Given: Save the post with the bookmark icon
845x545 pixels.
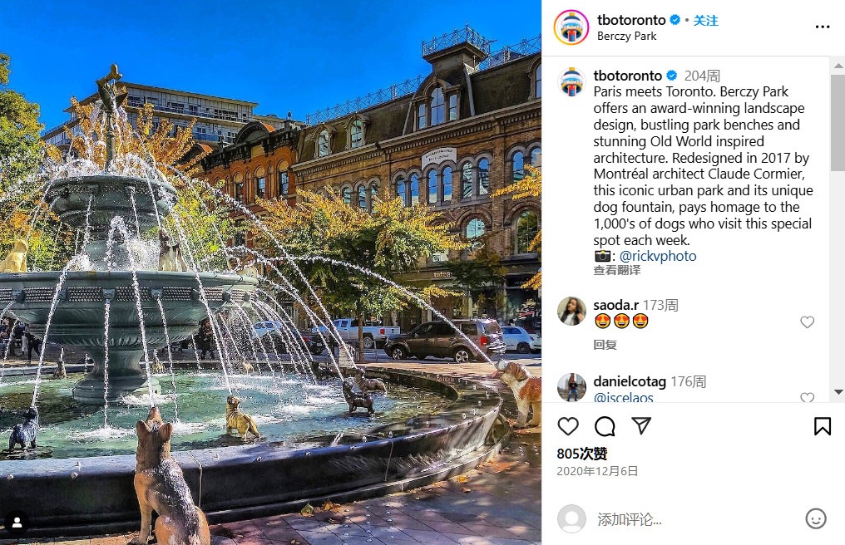Looking at the screenshot, I should (823, 426).
